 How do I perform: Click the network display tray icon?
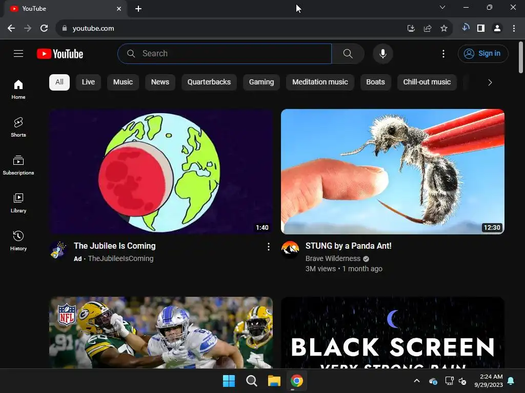[x=449, y=381]
